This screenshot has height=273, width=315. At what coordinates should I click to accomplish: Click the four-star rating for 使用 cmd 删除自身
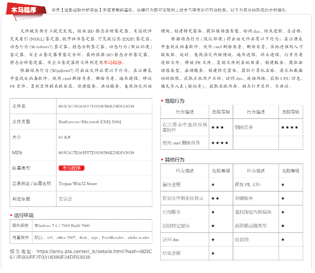(x=220, y=143)
